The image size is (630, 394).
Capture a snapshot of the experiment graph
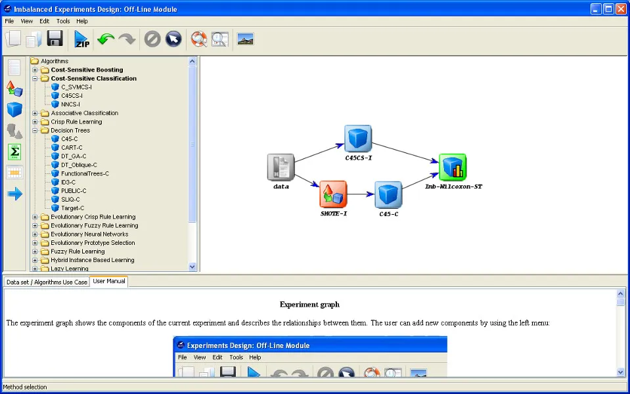tap(244, 39)
